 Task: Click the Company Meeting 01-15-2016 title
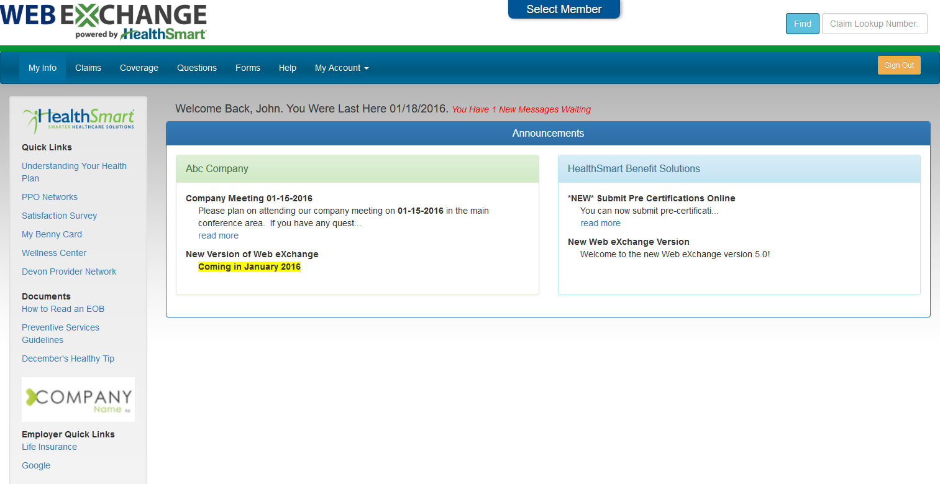pos(249,198)
